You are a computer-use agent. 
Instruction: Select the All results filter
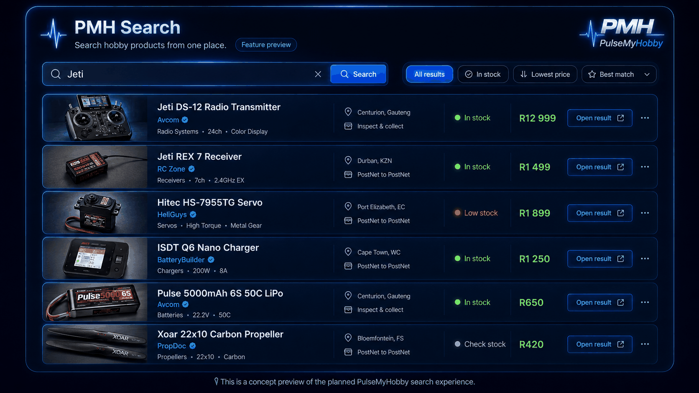[429, 74]
